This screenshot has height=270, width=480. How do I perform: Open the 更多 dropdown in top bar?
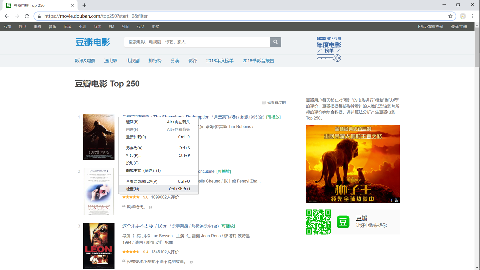pyautogui.click(x=155, y=27)
